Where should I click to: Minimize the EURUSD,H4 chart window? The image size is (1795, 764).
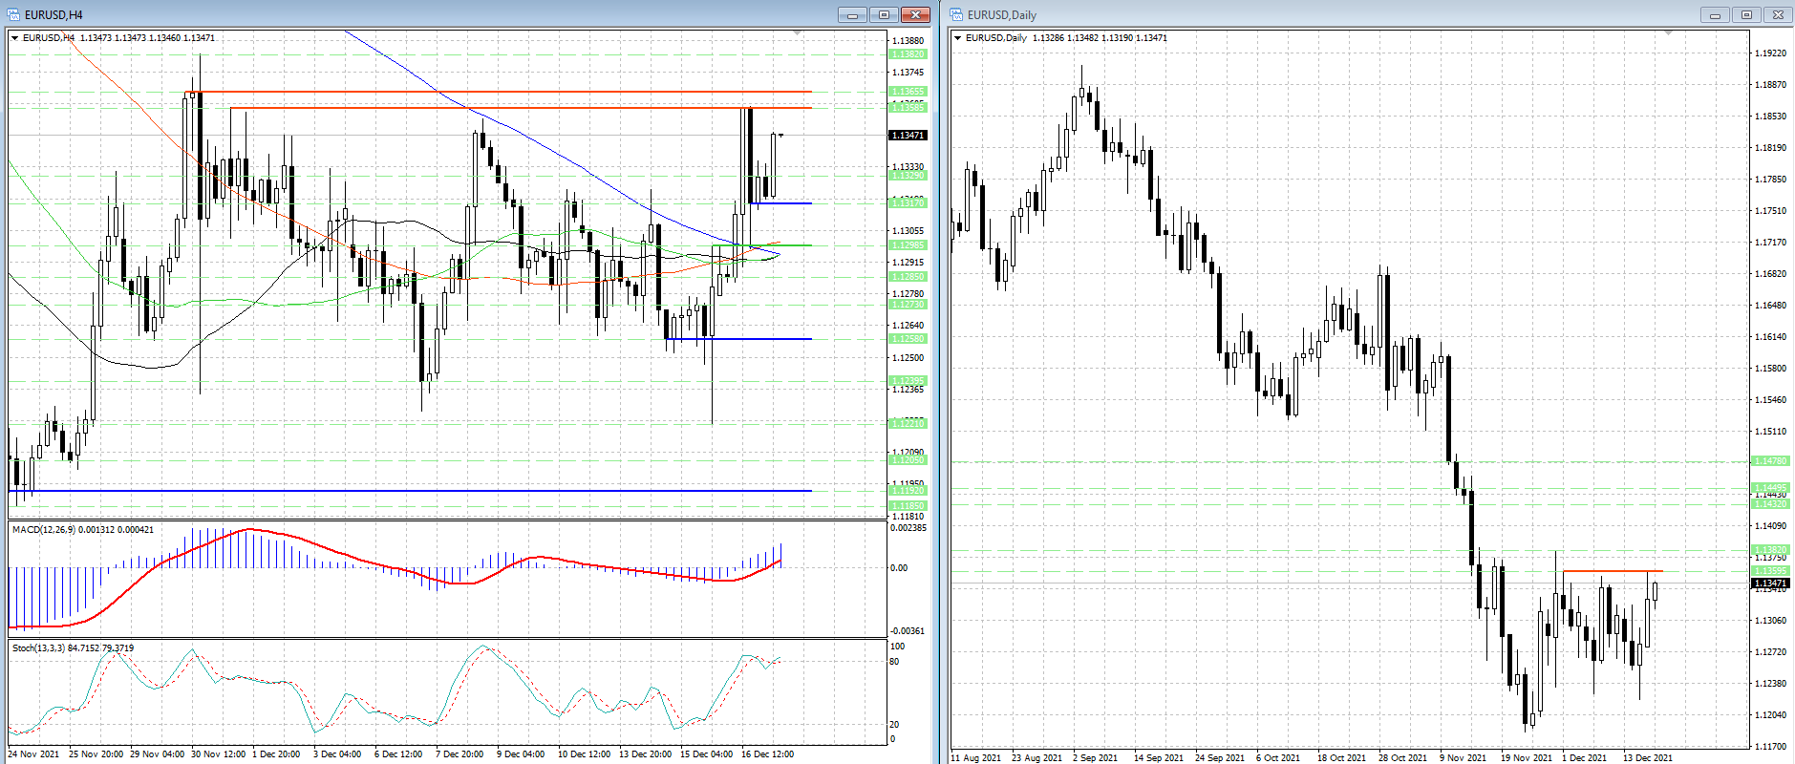click(x=852, y=14)
